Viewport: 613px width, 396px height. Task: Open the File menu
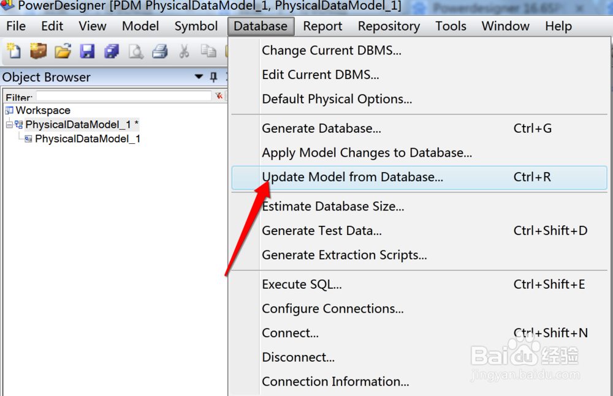pos(16,26)
